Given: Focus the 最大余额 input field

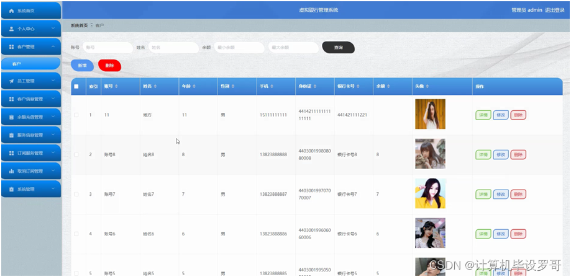Looking at the screenshot, I should point(293,48).
